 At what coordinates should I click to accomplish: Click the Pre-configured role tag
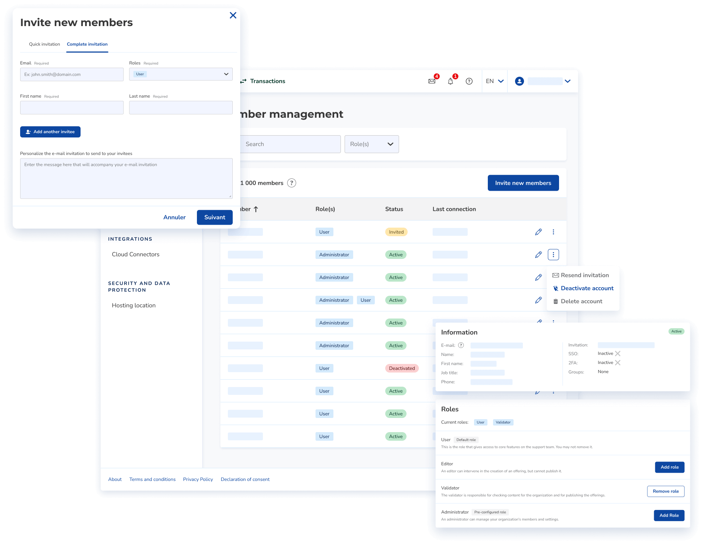pyautogui.click(x=490, y=512)
